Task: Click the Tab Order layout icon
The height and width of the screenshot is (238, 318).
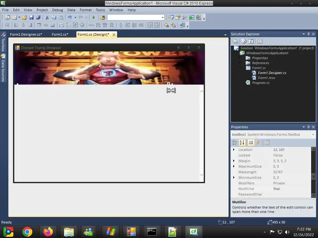Action: tap(182, 25)
